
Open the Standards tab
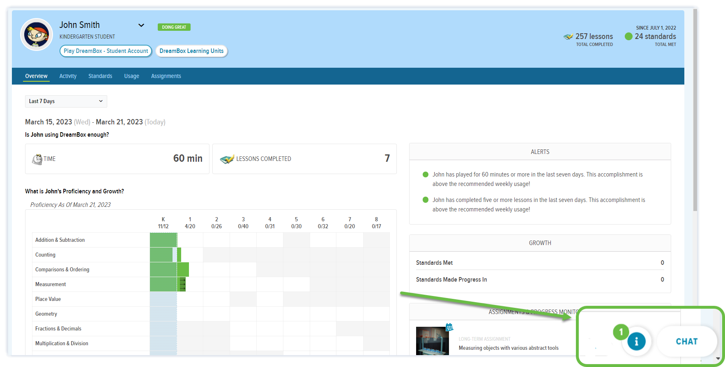[x=100, y=76]
